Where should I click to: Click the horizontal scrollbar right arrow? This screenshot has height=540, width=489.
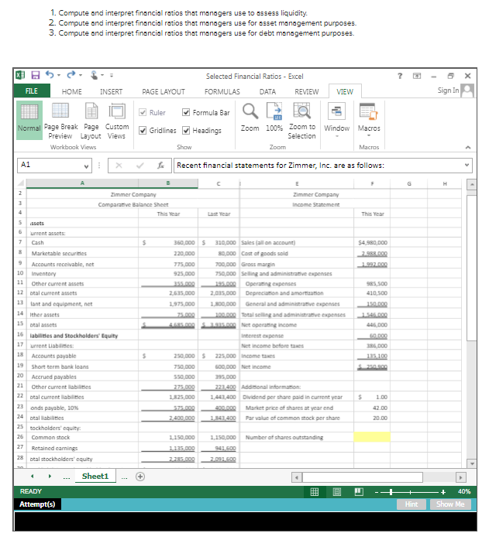click(460, 477)
